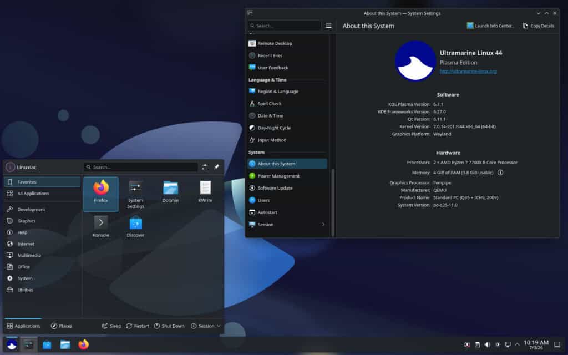The width and height of the screenshot is (568, 355).
Task: Click the Show Desktop panel button
Action: pyautogui.click(x=557, y=344)
